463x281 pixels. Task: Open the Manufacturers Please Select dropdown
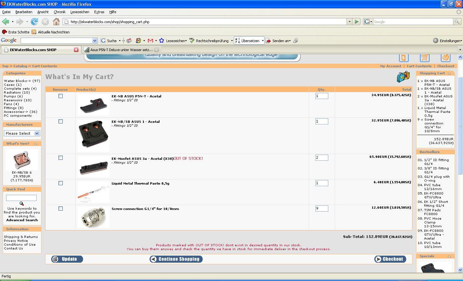point(22,133)
